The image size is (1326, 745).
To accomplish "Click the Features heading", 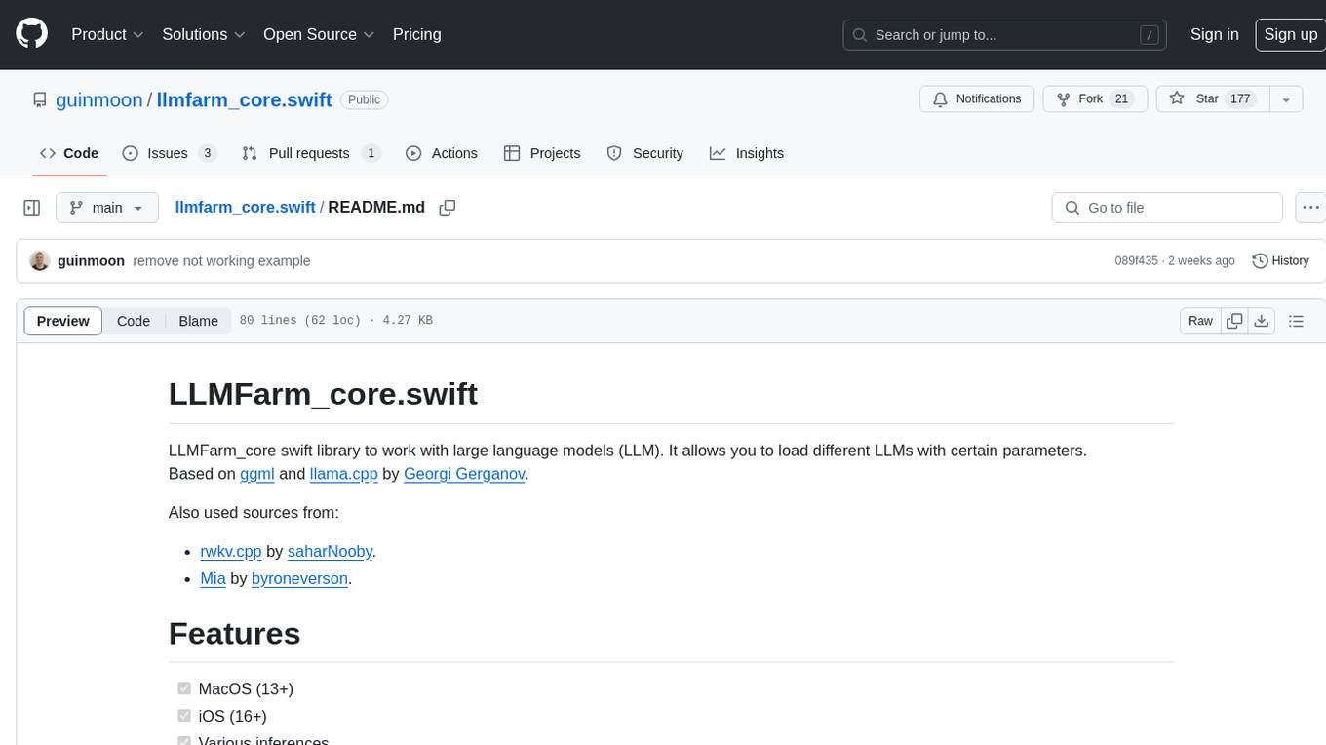I will pyautogui.click(x=234, y=634).
